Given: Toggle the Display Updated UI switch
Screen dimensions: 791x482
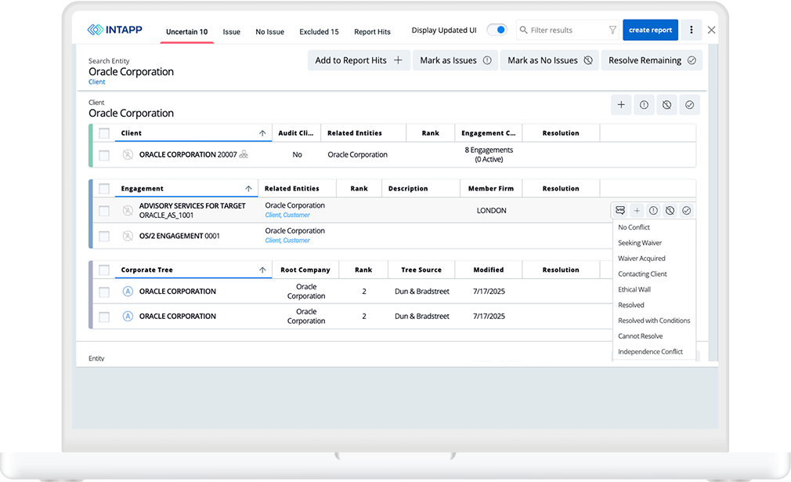Looking at the screenshot, I should point(497,31).
